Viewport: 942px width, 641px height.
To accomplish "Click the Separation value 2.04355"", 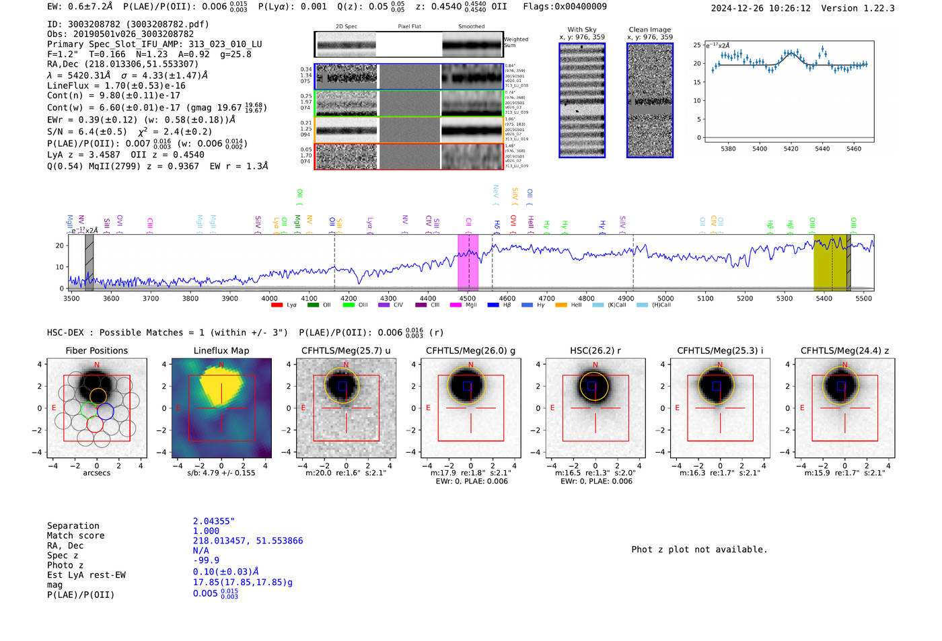I will tap(214, 521).
